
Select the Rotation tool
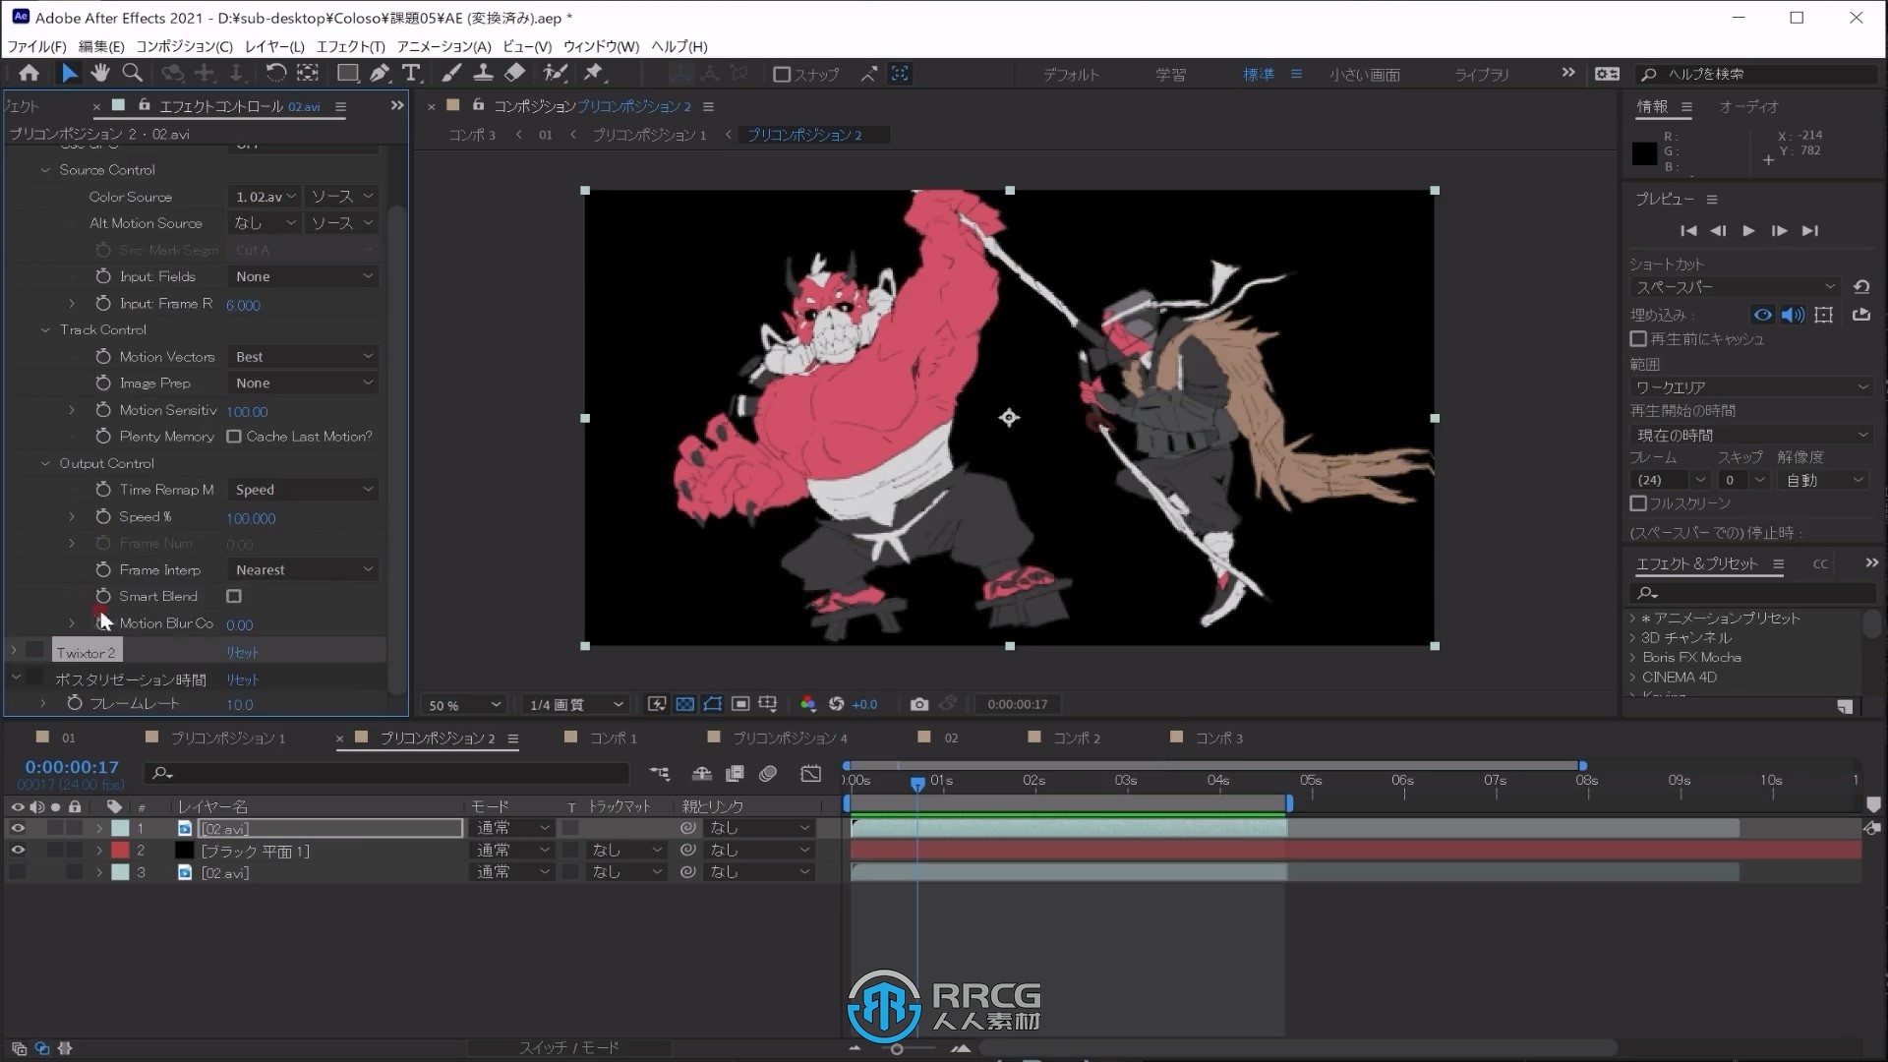point(275,73)
